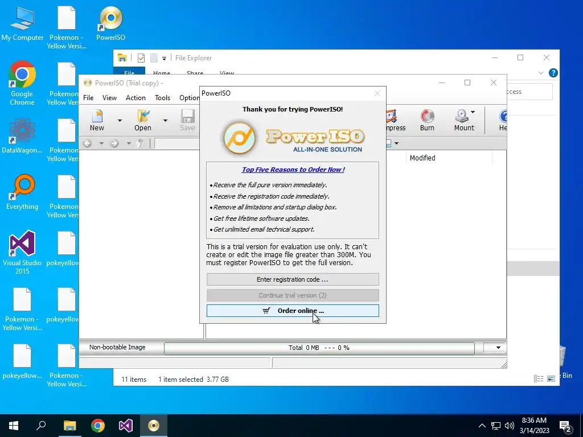Open the Tools menu in PowerISO
The height and width of the screenshot is (437, 583).
[x=162, y=98]
